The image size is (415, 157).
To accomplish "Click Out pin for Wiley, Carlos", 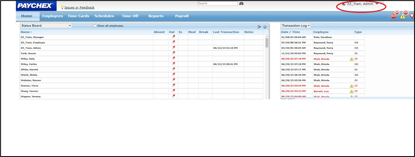I will coord(173,64).
